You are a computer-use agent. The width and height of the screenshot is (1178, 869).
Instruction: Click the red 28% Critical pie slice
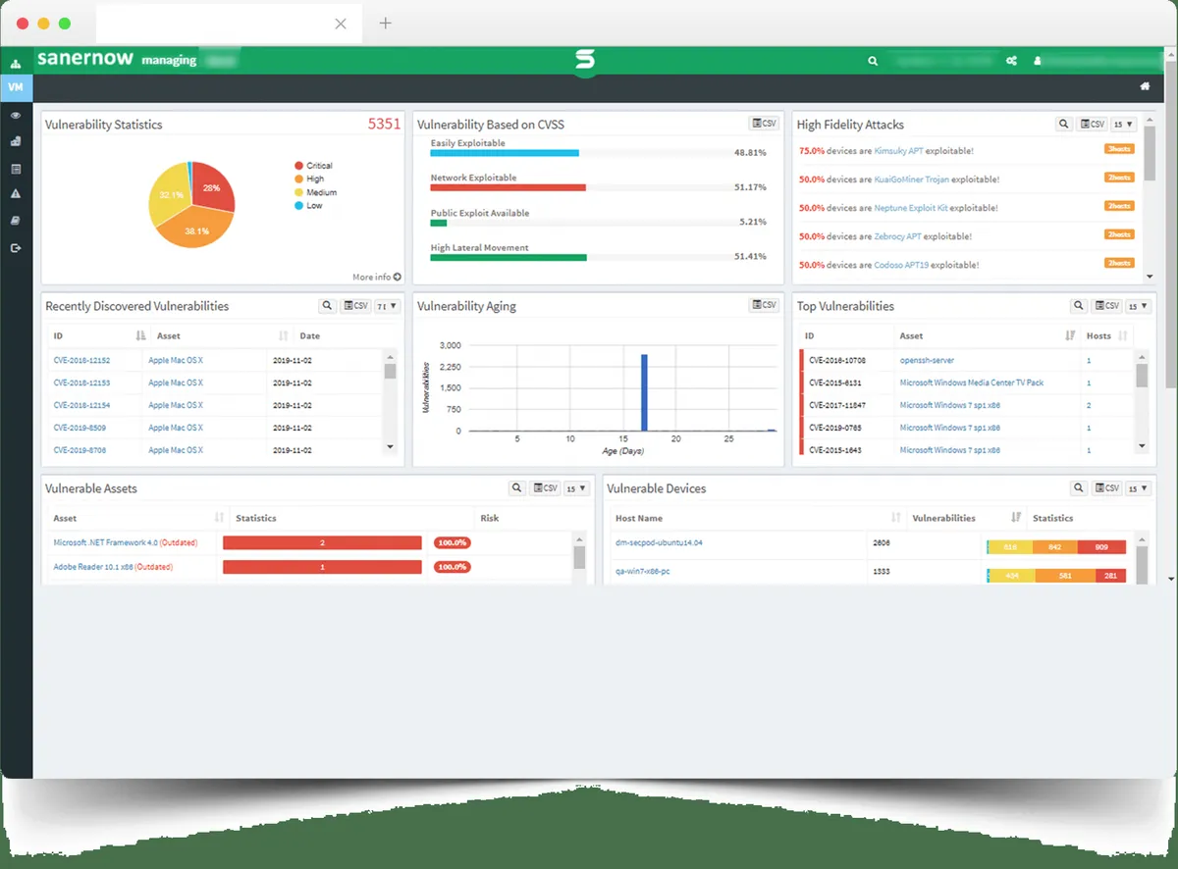pyautogui.click(x=213, y=185)
